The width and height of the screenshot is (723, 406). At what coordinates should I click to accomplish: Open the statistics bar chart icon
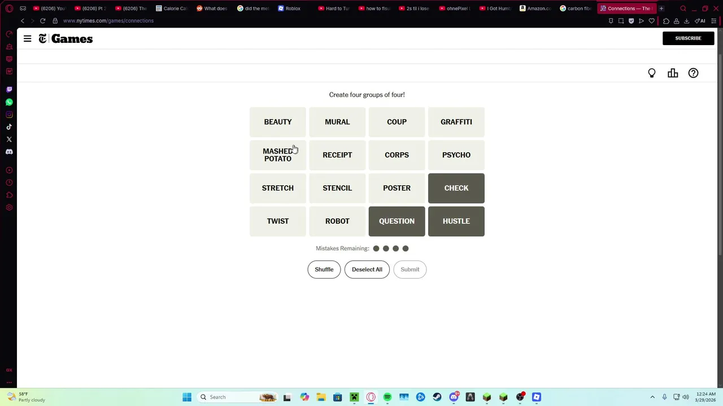(673, 73)
